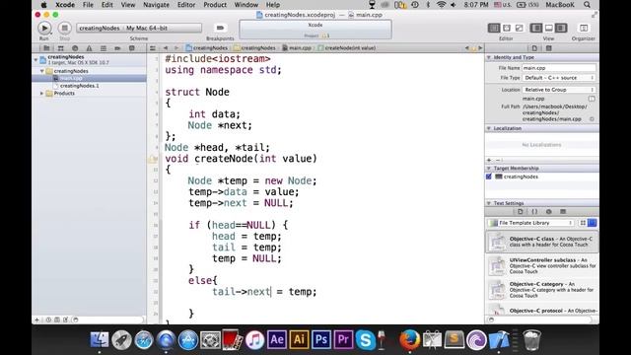Screen dimensions: 631x355
Task: Select the Standard editor button
Action: pyautogui.click(x=494, y=28)
